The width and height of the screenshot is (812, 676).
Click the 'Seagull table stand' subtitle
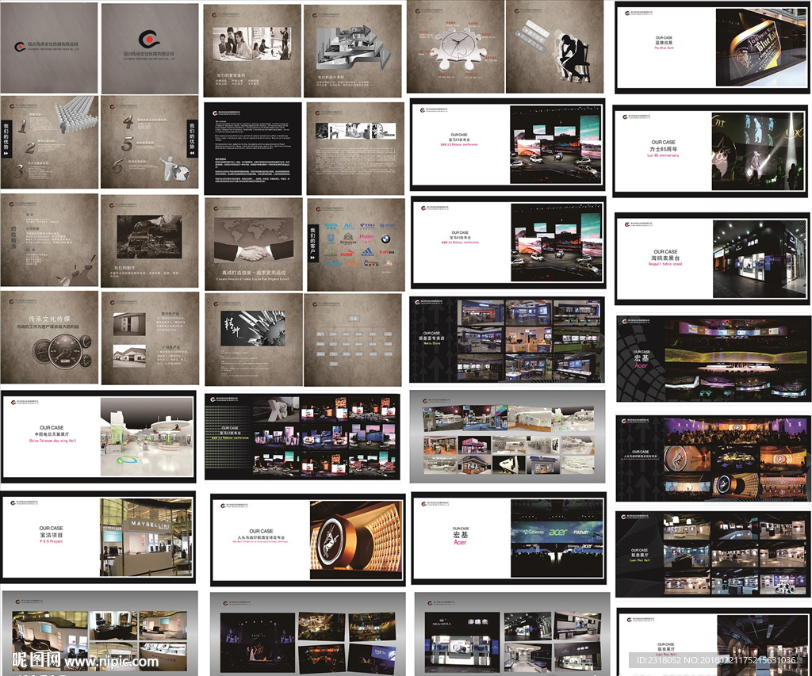665,264
